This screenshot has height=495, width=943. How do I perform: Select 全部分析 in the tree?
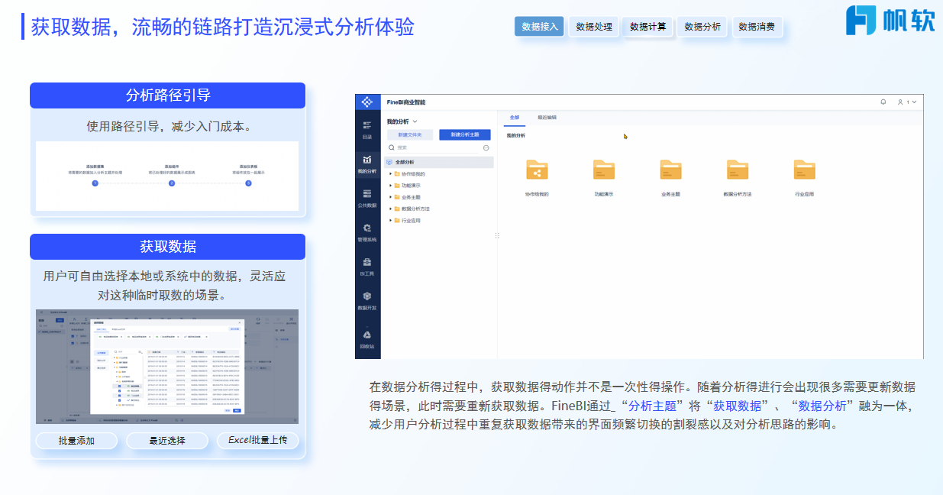coord(439,162)
